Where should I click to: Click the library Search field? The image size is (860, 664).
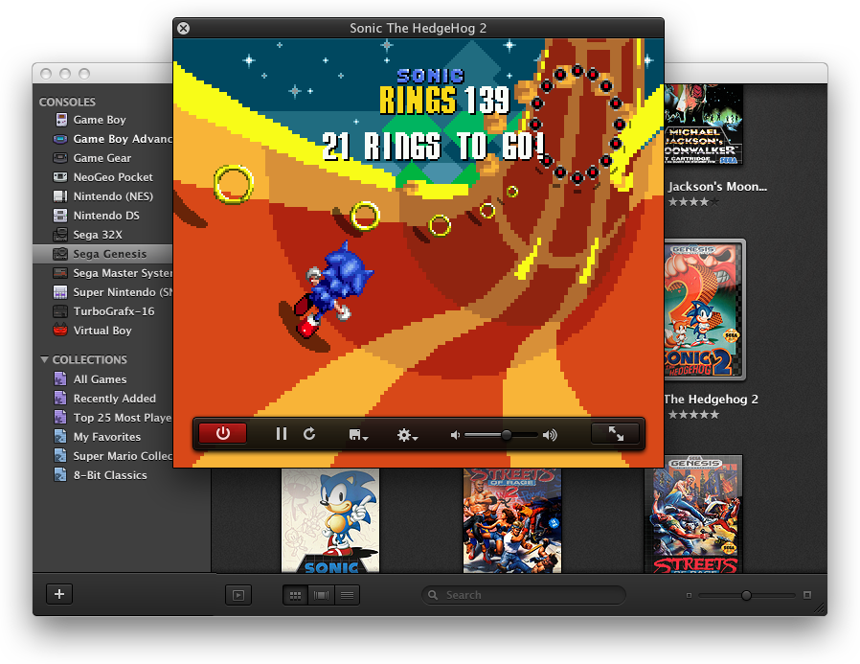click(524, 595)
